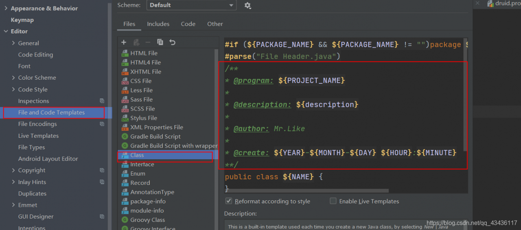Click the File Encodings project-level icon
The width and height of the screenshot is (521, 230).
pyautogui.click(x=102, y=124)
